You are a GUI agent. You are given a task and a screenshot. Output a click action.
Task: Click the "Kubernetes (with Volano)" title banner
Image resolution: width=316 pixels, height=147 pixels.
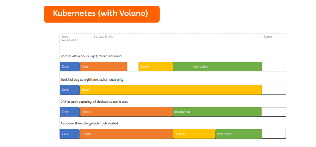point(101,14)
